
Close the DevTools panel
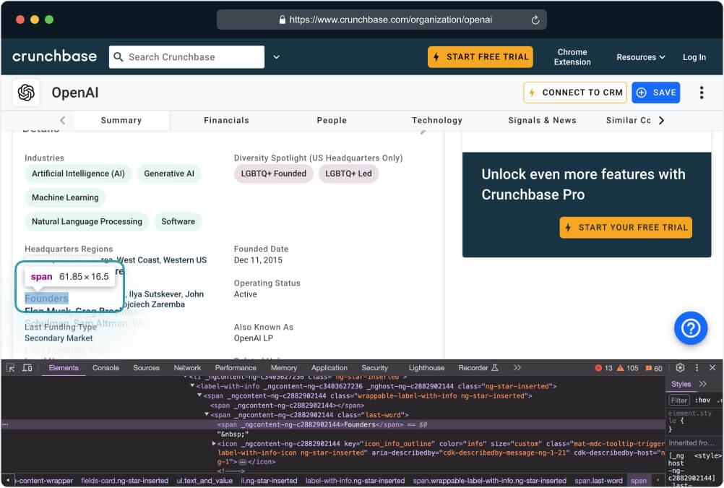click(x=712, y=368)
